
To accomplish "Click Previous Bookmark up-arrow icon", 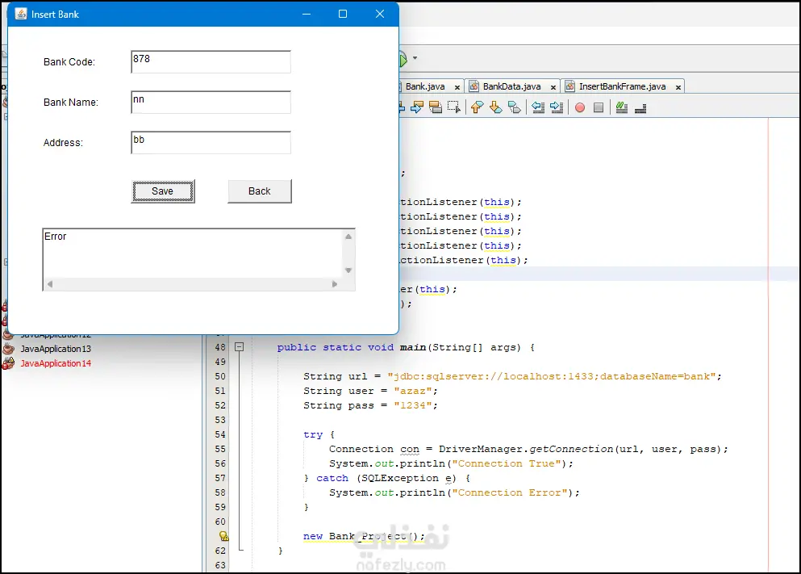I will [x=477, y=108].
